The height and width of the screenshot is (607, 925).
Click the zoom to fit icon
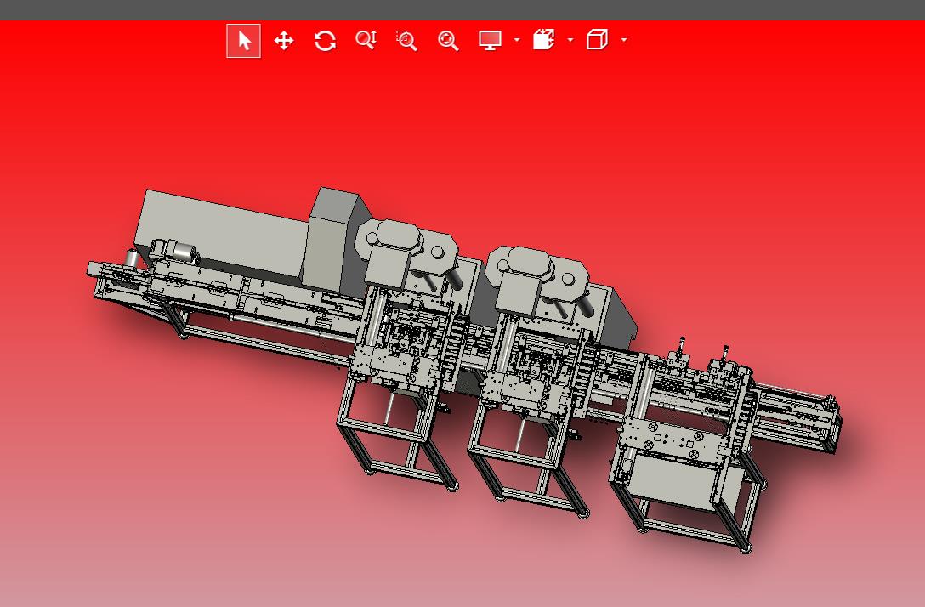tap(448, 41)
